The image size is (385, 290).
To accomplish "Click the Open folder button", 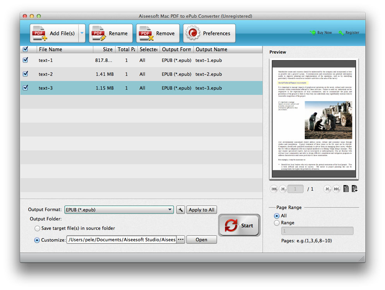I will [202, 239].
